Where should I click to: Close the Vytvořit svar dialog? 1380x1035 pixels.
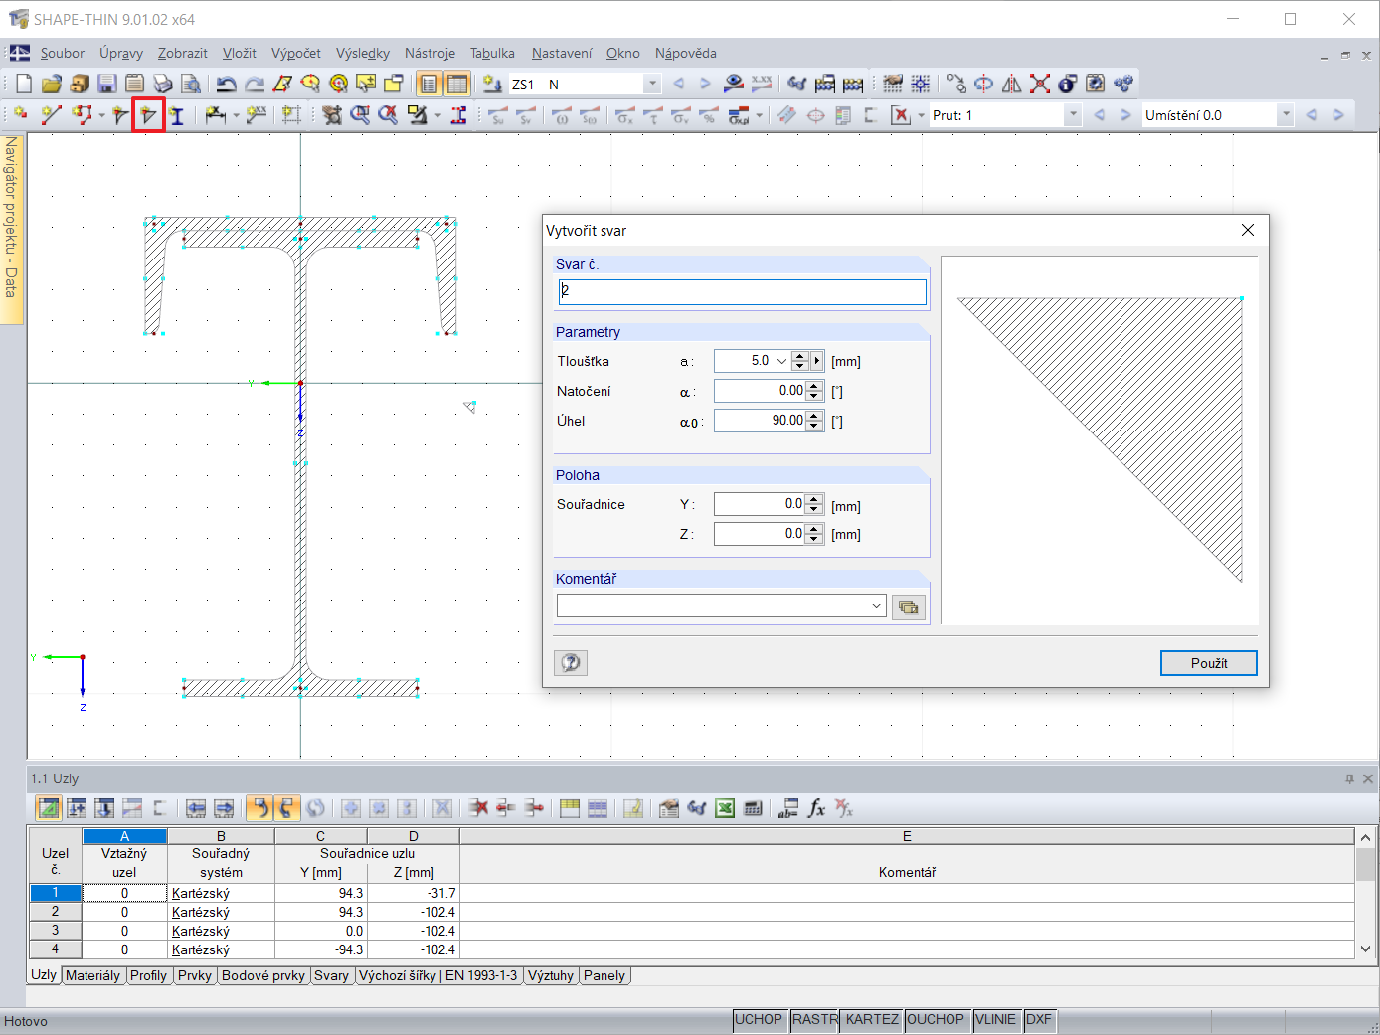1248,230
